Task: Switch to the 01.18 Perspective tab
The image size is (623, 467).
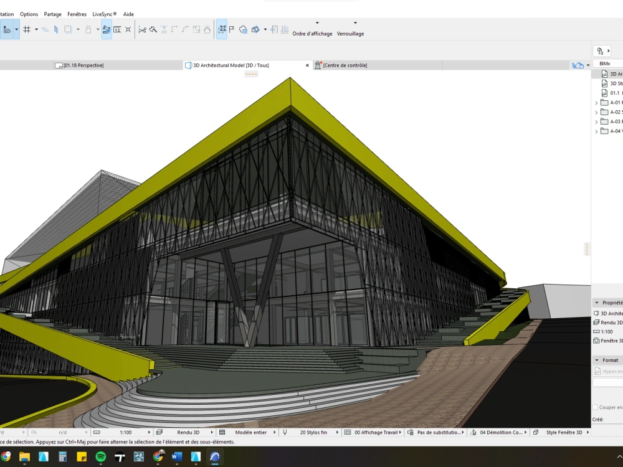Action: click(84, 64)
